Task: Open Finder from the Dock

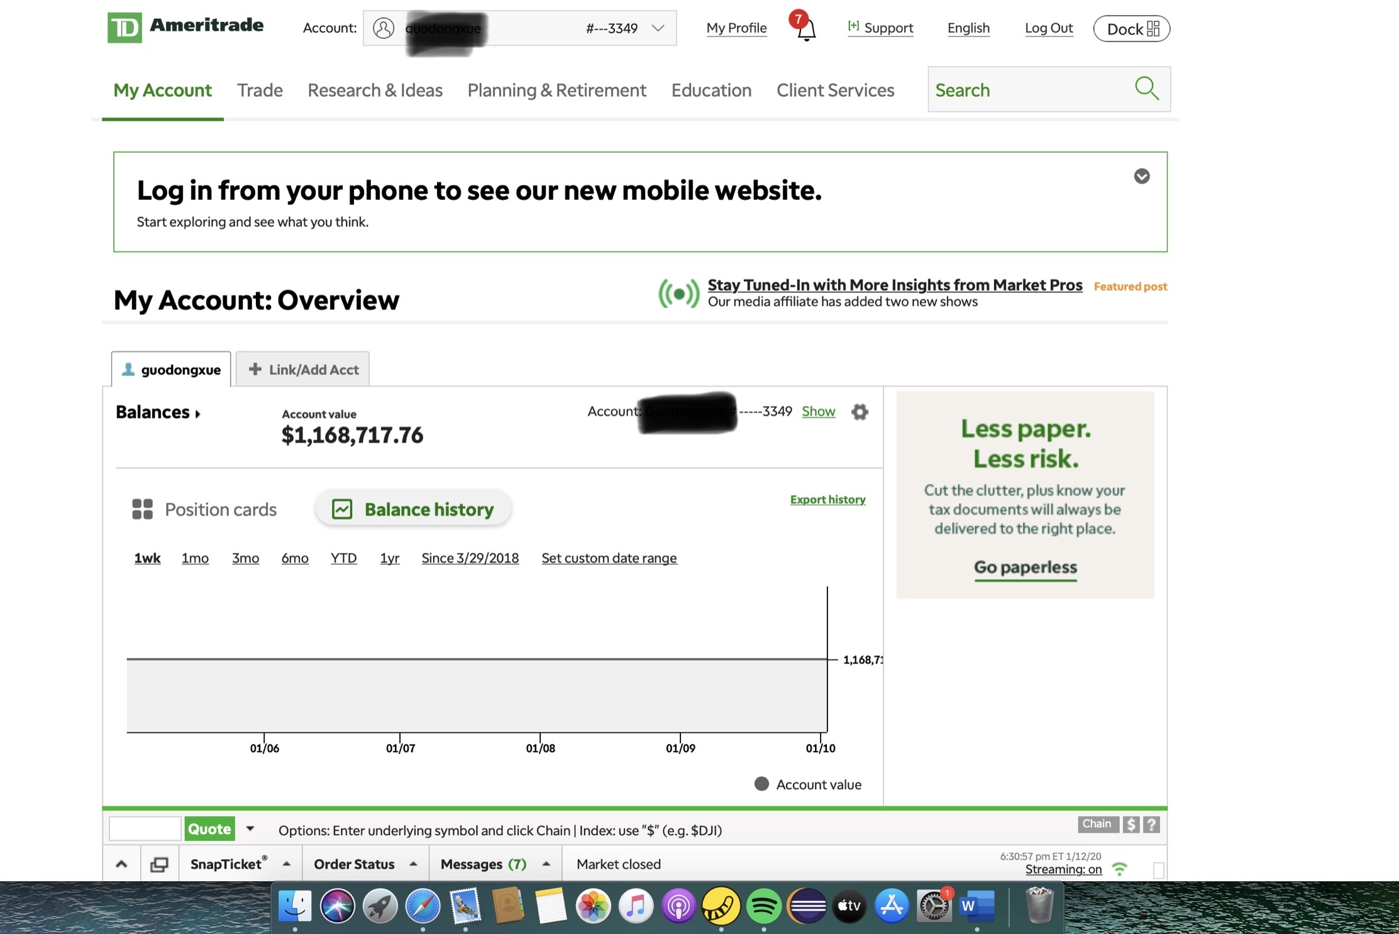Action: coord(294,906)
